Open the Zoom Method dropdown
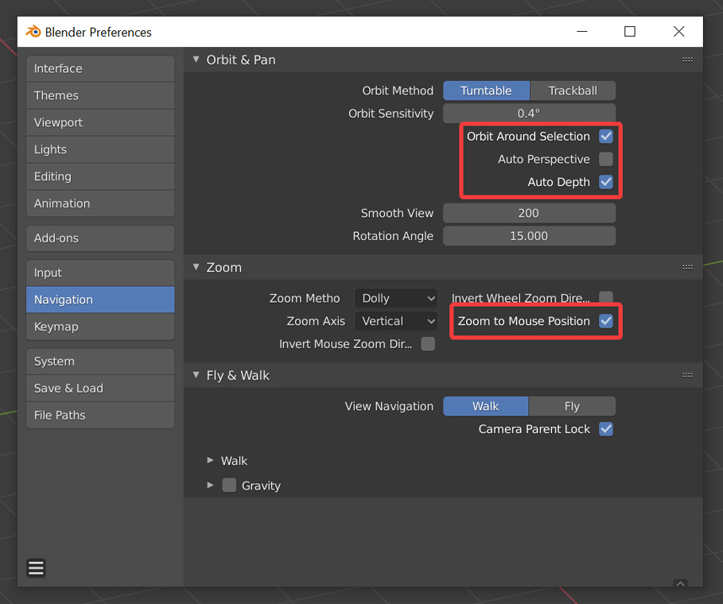This screenshot has width=723, height=604. pyautogui.click(x=395, y=297)
